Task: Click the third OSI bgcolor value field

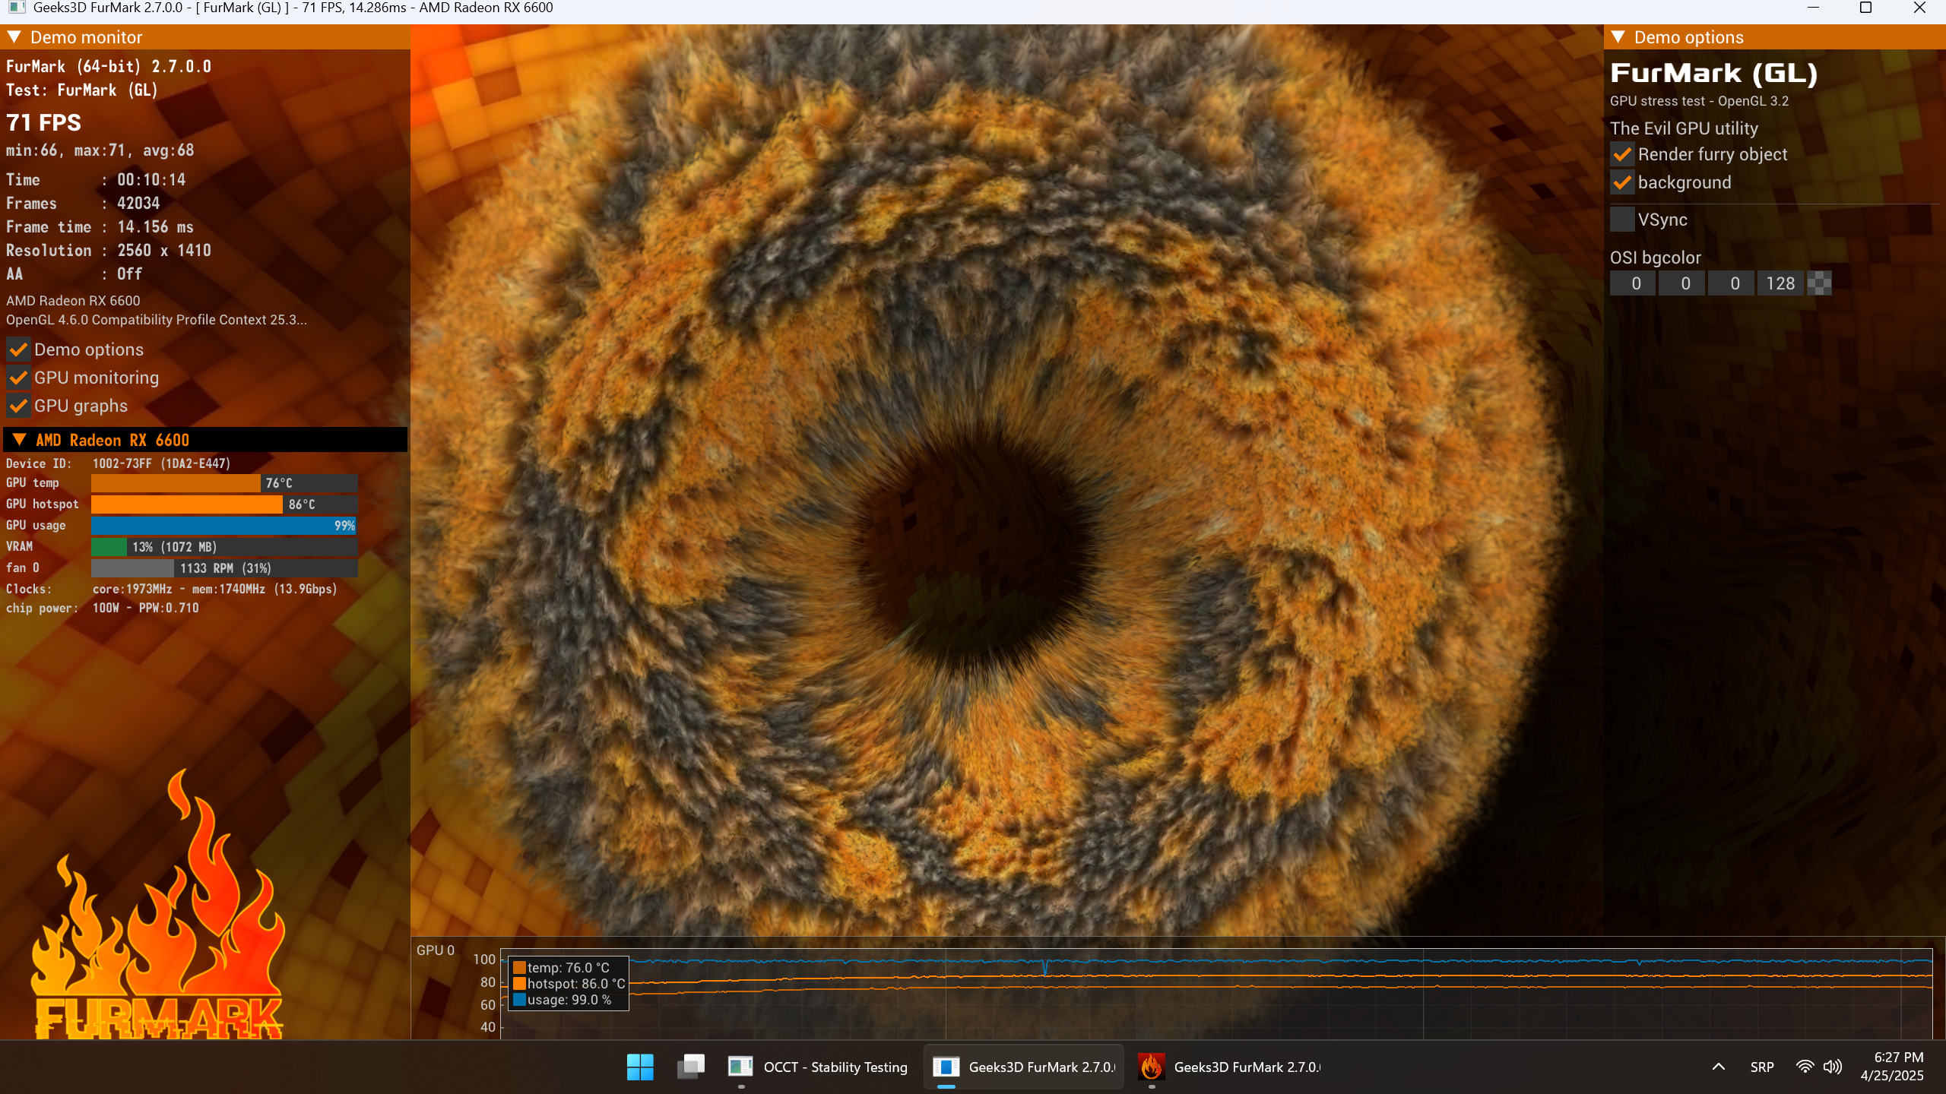Action: (x=1732, y=283)
